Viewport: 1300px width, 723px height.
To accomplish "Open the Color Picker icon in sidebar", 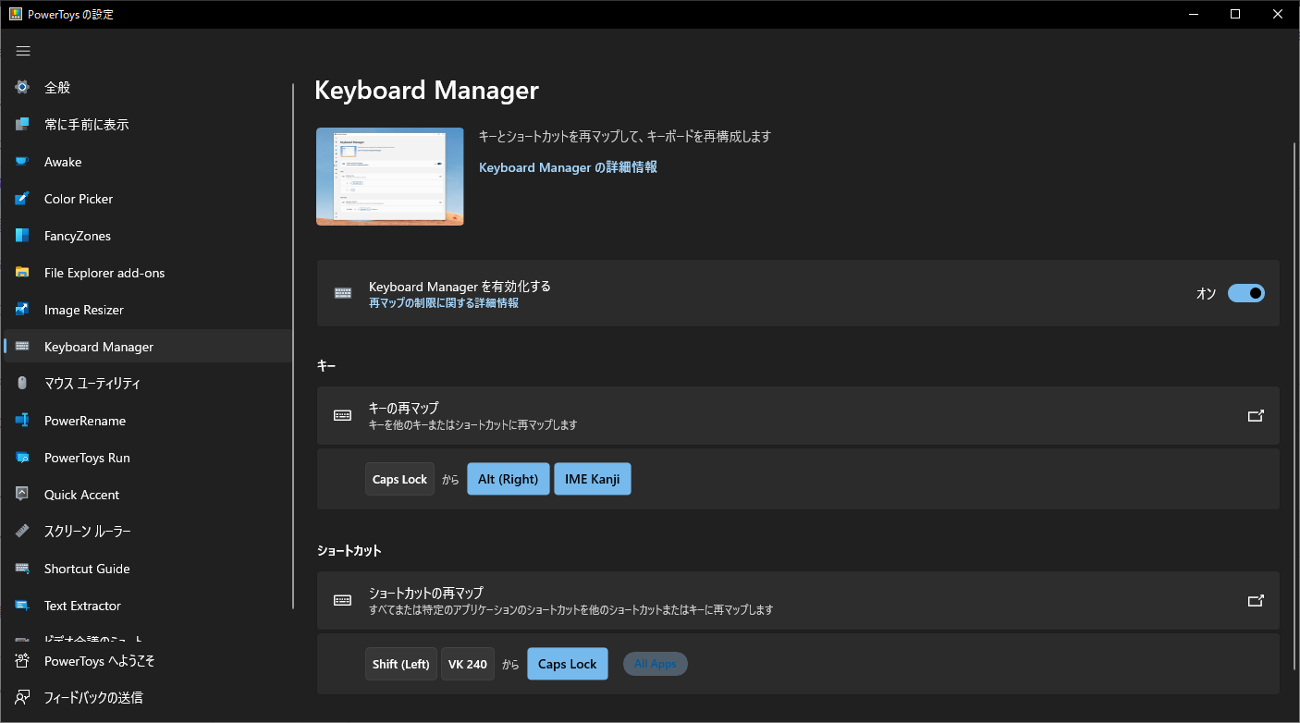I will tap(23, 199).
